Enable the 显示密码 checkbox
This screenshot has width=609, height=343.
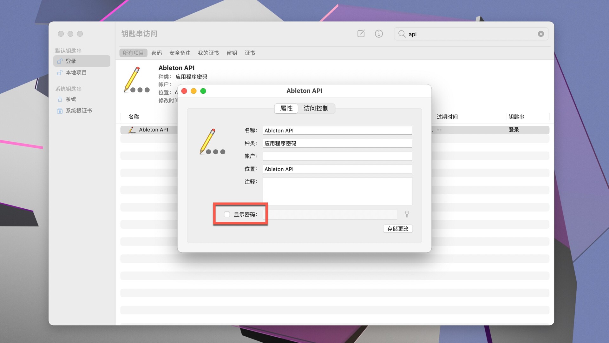click(x=226, y=214)
